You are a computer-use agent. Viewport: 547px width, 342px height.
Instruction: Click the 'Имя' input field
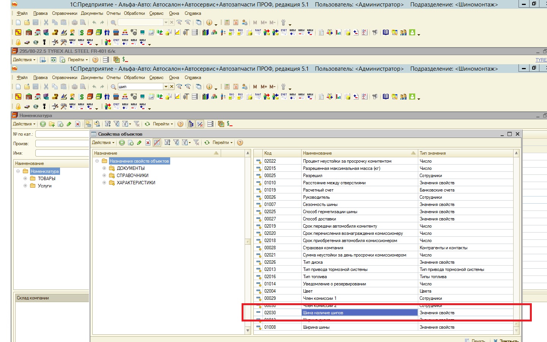click(x=62, y=153)
